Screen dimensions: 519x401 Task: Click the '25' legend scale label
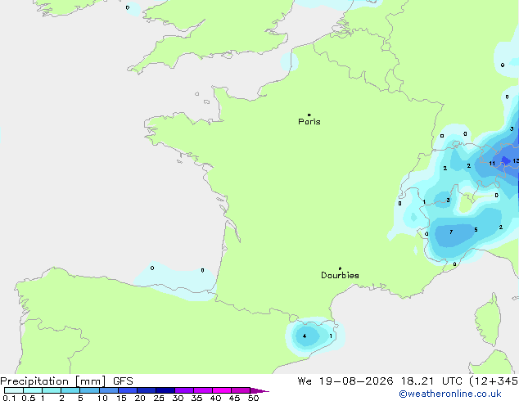(159, 398)
